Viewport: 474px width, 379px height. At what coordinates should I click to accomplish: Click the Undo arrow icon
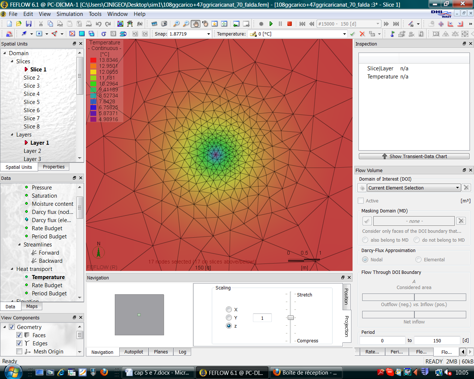tap(99, 24)
